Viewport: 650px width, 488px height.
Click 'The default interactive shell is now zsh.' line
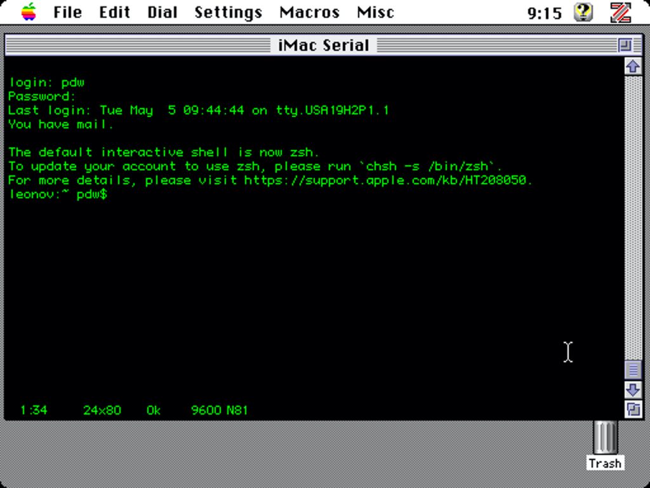[x=164, y=152]
